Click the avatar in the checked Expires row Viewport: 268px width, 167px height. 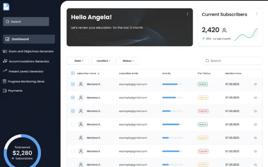pos(81,98)
